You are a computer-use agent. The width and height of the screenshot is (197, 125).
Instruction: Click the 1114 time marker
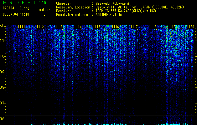[78, 27]
